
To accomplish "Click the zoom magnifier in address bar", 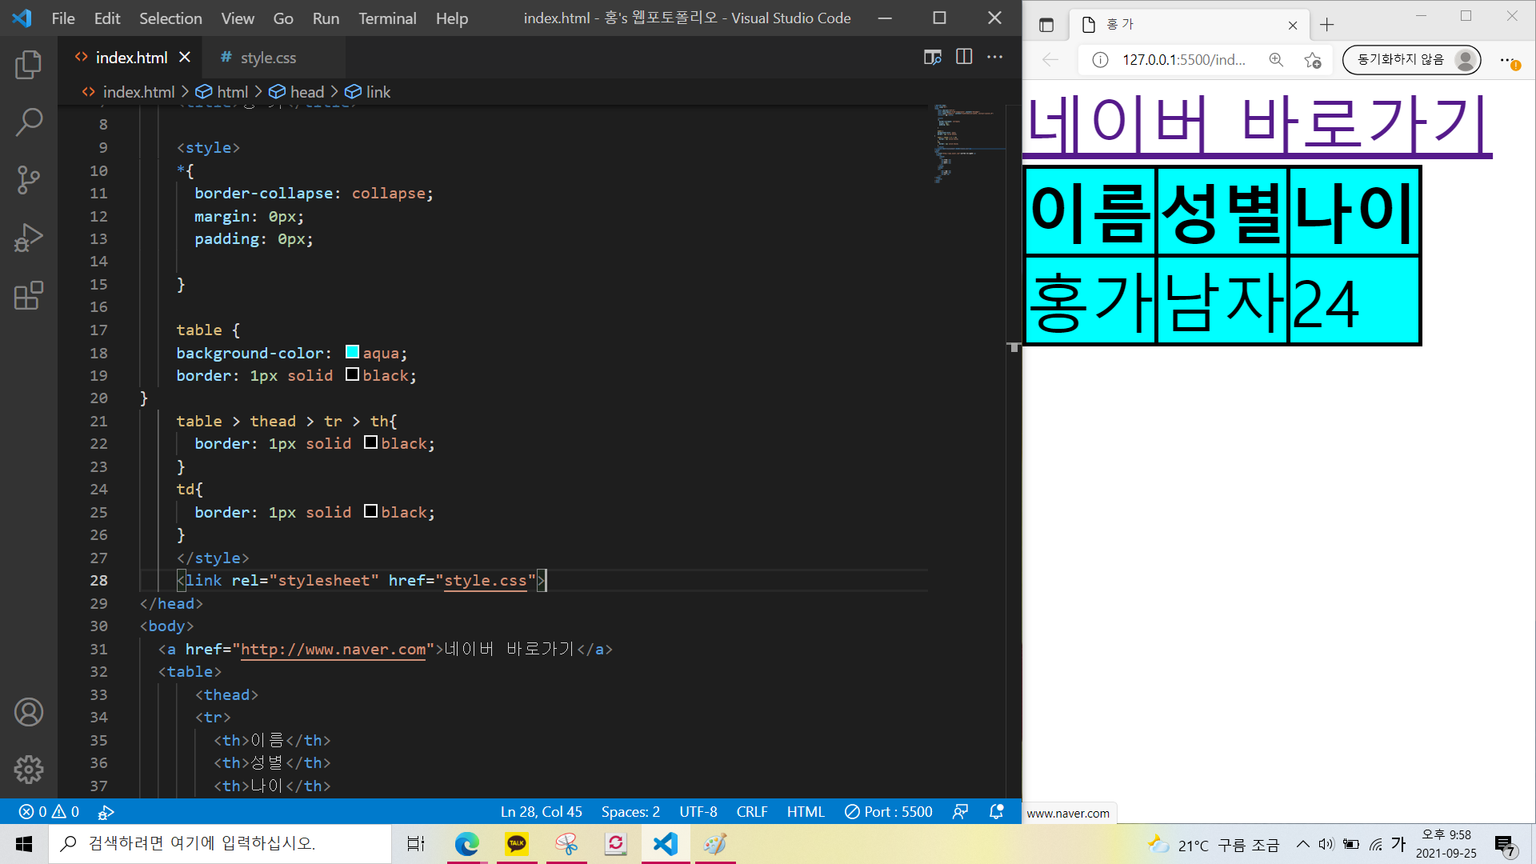I will pos(1276,60).
